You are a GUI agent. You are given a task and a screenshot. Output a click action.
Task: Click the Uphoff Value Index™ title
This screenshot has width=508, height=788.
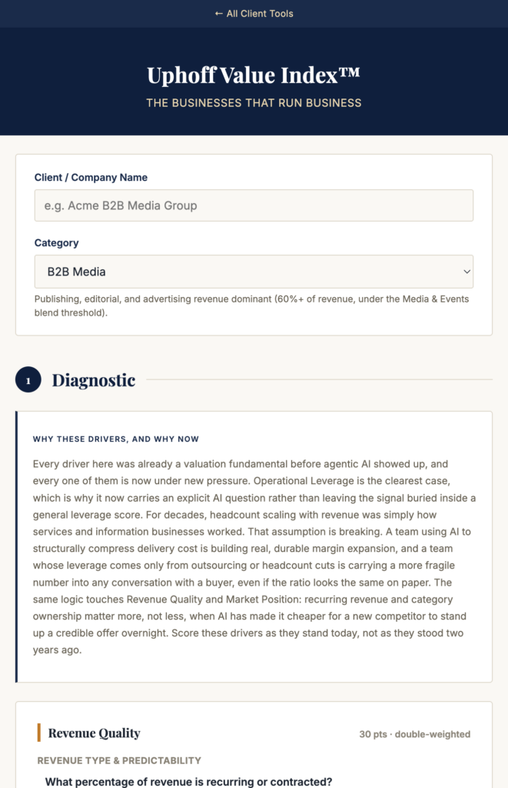pyautogui.click(x=254, y=75)
